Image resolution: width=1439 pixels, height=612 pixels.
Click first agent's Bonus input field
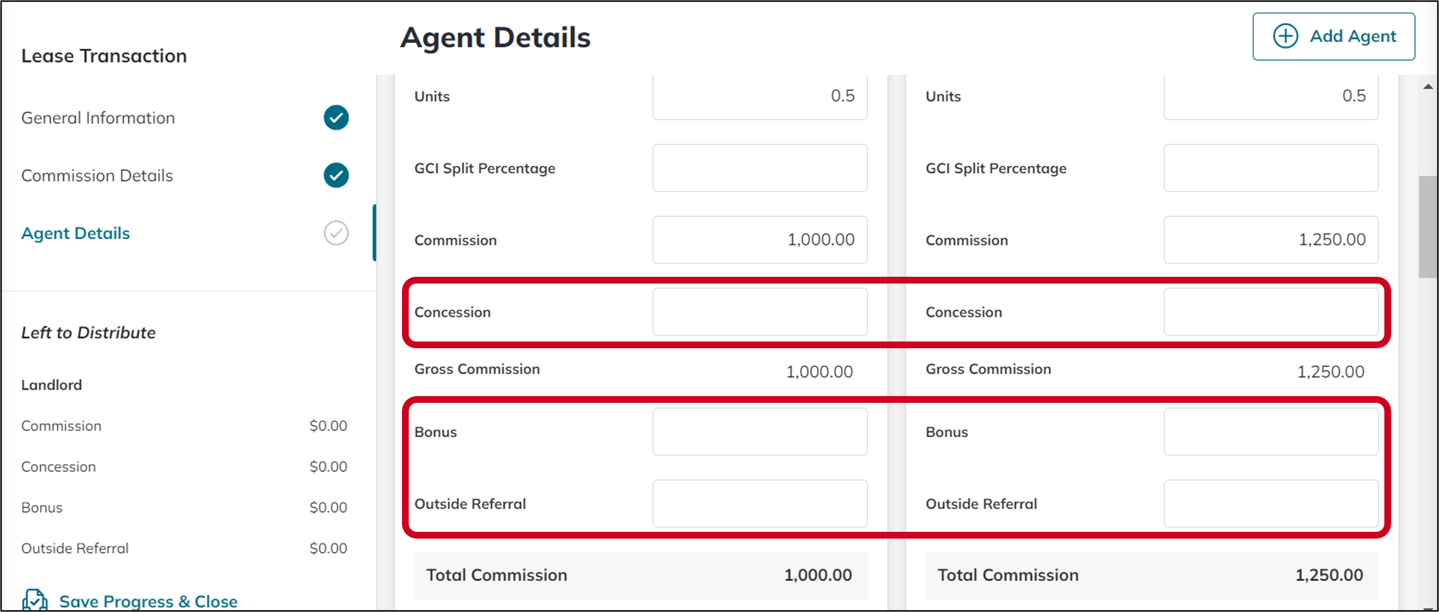click(x=760, y=432)
